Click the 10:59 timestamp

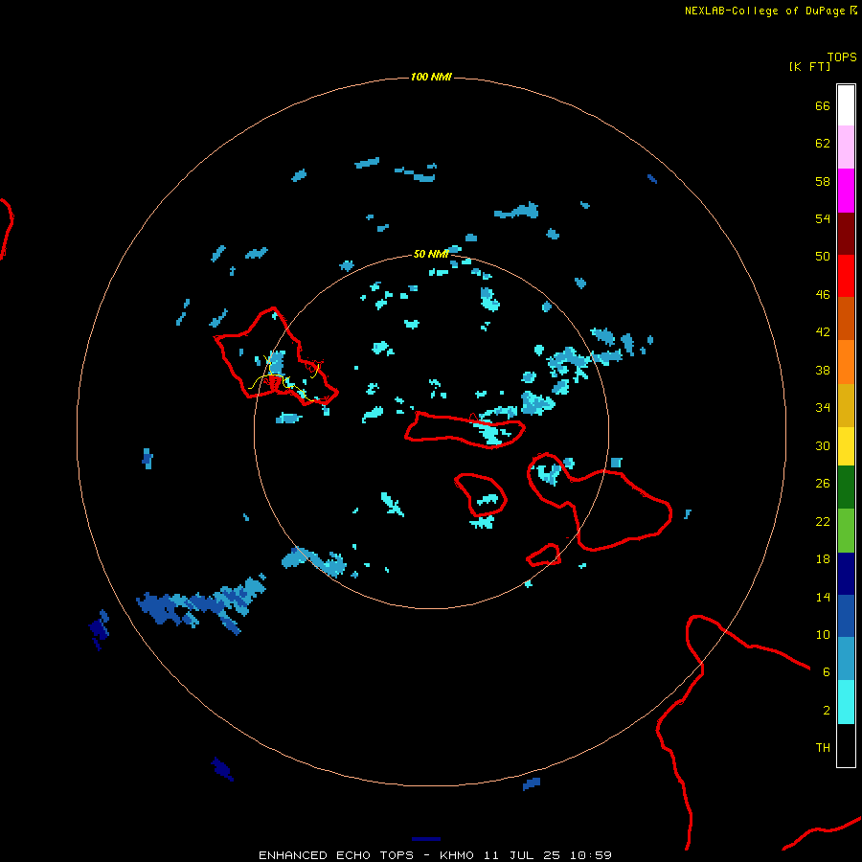coord(591,855)
